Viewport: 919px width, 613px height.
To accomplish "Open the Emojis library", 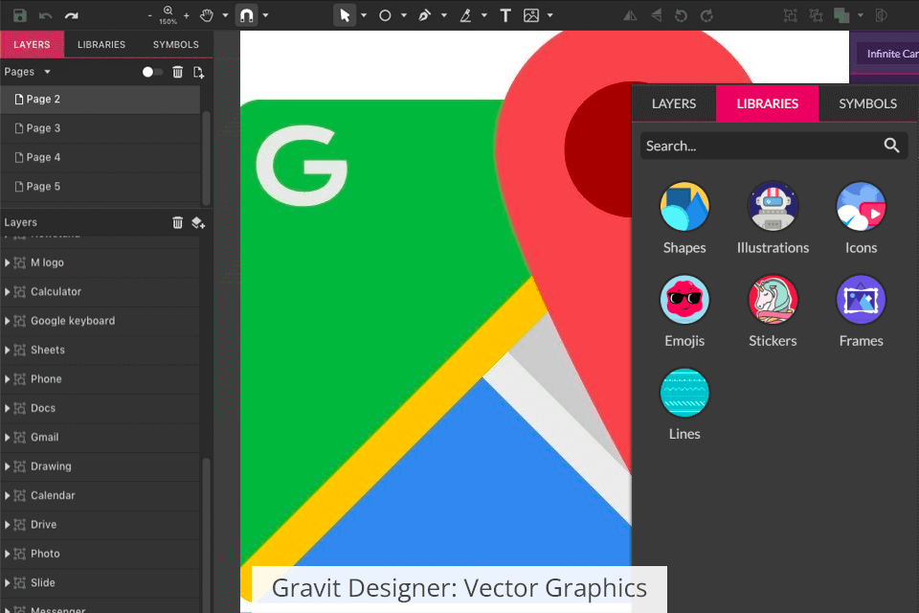I will tap(684, 311).
